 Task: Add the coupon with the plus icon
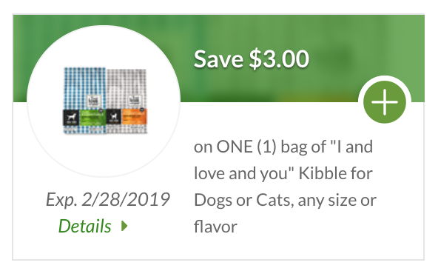(385, 102)
